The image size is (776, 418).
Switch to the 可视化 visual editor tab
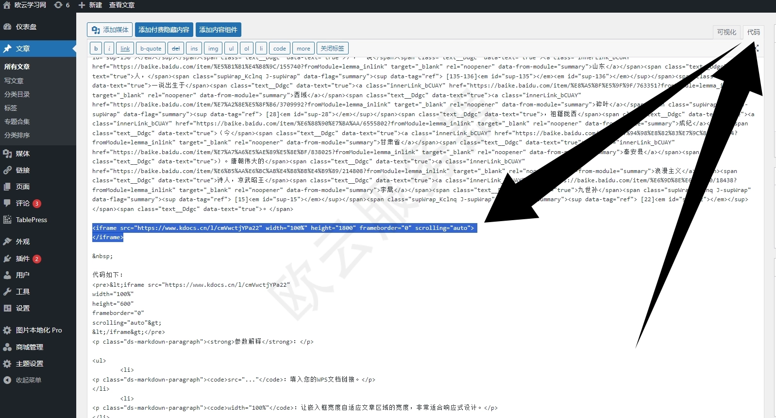pyautogui.click(x=726, y=32)
